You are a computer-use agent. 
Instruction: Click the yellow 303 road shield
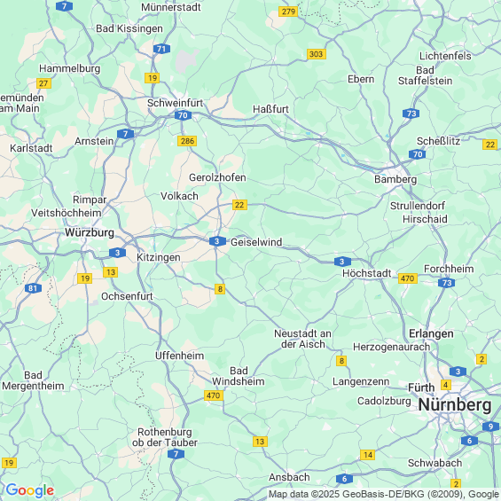(317, 54)
